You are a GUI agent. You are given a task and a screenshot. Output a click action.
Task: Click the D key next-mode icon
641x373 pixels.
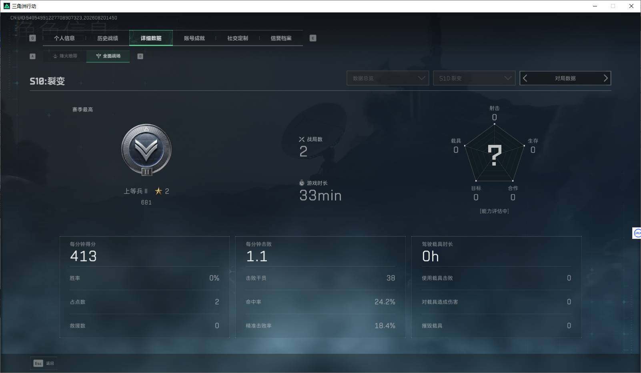coord(140,56)
